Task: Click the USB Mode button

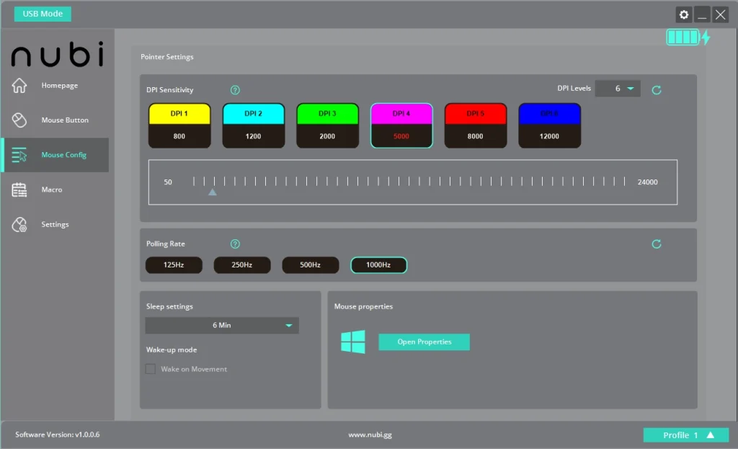Action: [x=43, y=14]
